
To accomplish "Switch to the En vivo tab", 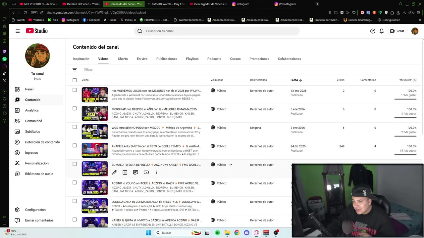I will (x=142, y=59).
